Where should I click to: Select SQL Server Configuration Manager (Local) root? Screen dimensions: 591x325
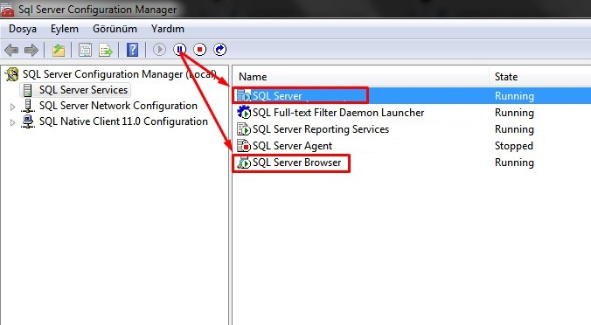tap(120, 74)
